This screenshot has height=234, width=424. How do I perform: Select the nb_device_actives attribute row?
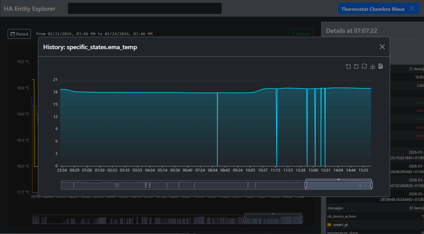point(342,216)
